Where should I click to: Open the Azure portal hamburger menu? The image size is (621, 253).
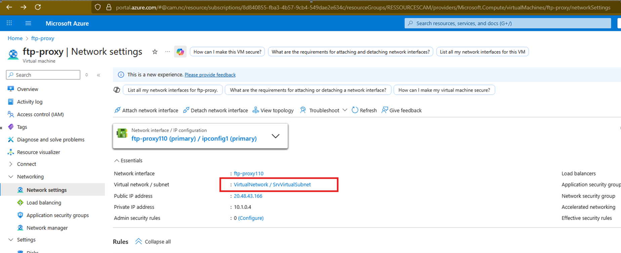[x=28, y=23]
